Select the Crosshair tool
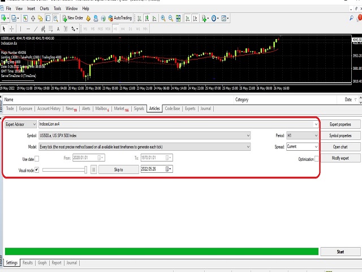 (x=11, y=29)
